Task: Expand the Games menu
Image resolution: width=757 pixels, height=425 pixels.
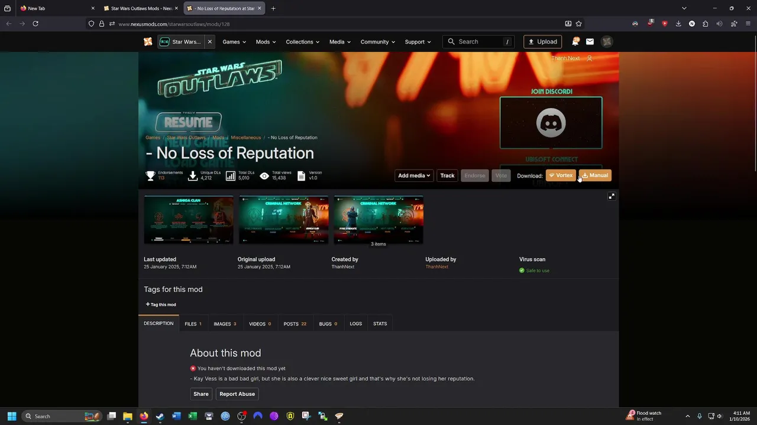Action: tap(234, 42)
